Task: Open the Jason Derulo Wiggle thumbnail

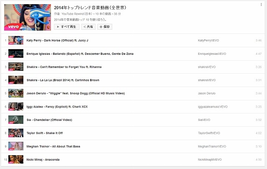Action: [x=16, y=93]
